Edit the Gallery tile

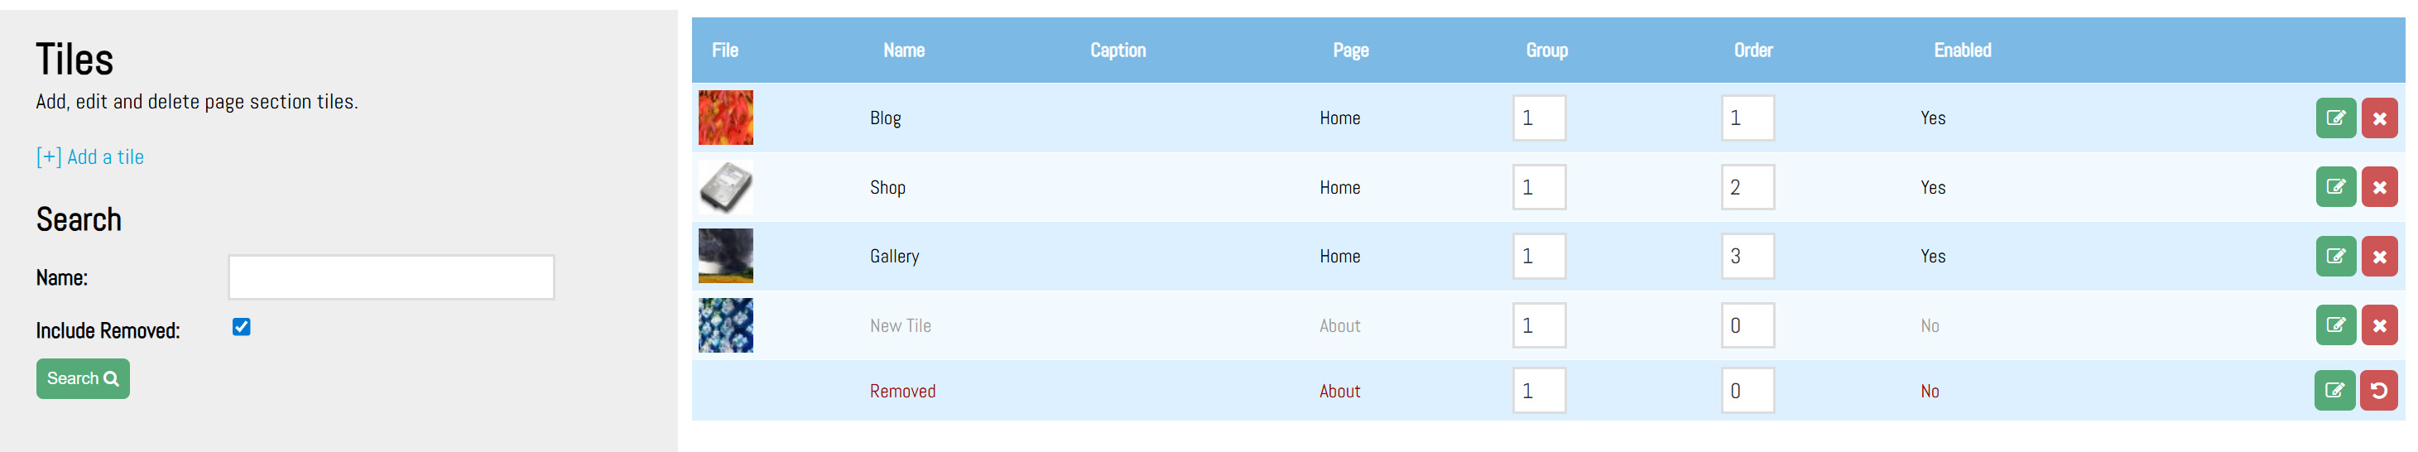[2335, 256]
